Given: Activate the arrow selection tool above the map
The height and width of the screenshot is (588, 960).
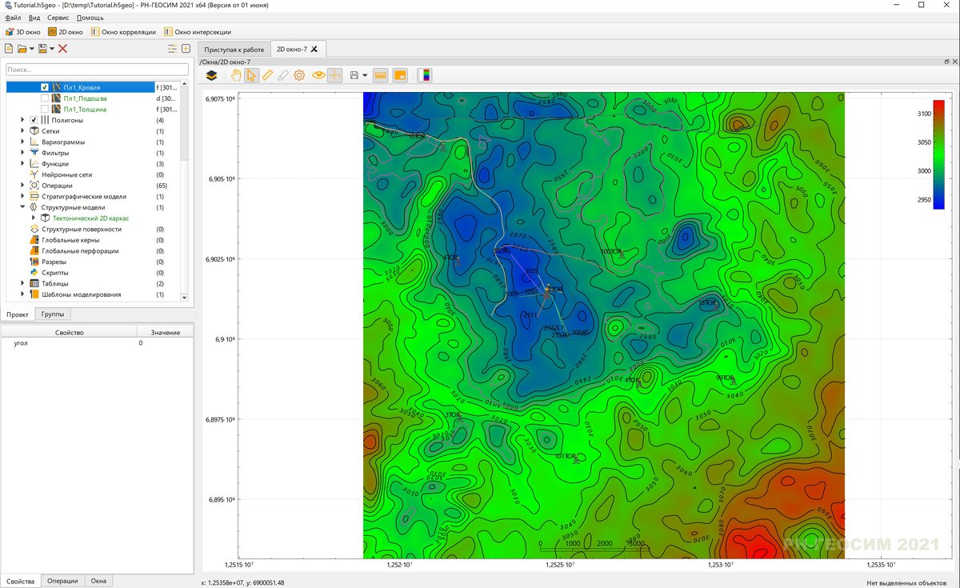Looking at the screenshot, I should tap(251, 75).
